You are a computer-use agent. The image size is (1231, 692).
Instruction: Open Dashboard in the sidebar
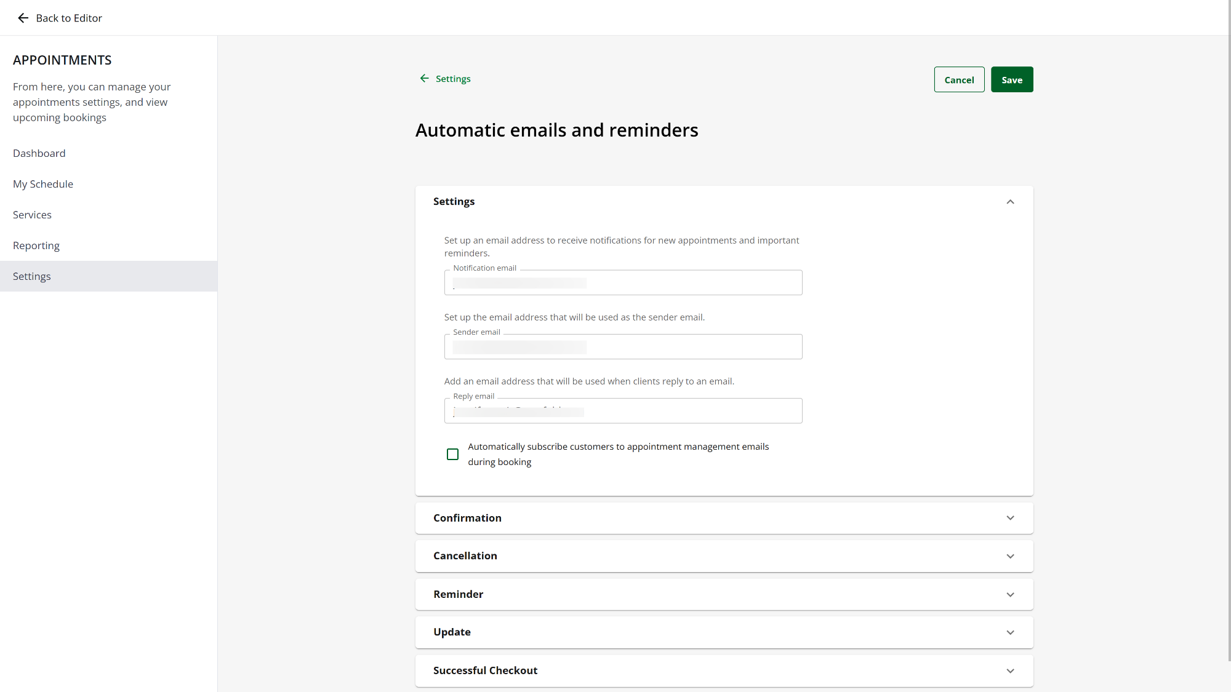pos(39,153)
